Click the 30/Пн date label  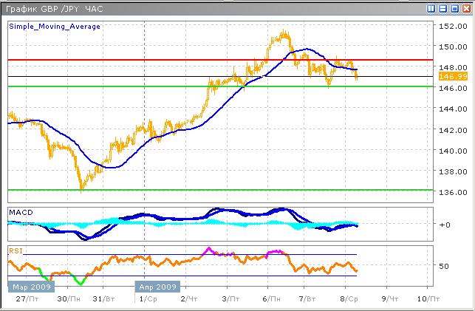click(x=69, y=299)
